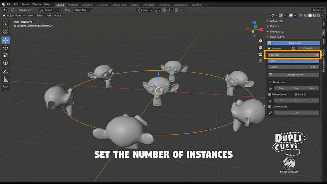The image size is (327, 184).
Task: Toggle camera view icon
Action: 260,54
